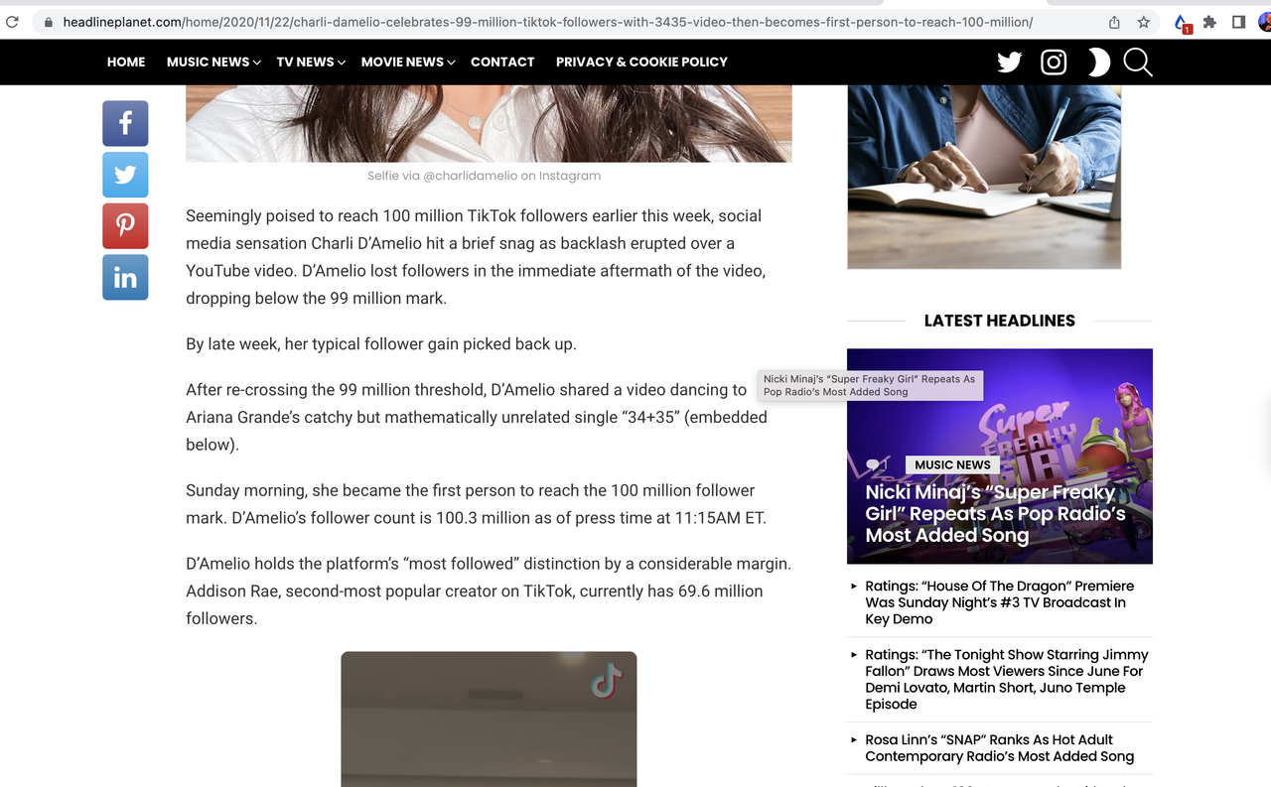Screen dimensions: 1271x787
Task: Toggle the browser side panel icon
Action: (x=1239, y=22)
